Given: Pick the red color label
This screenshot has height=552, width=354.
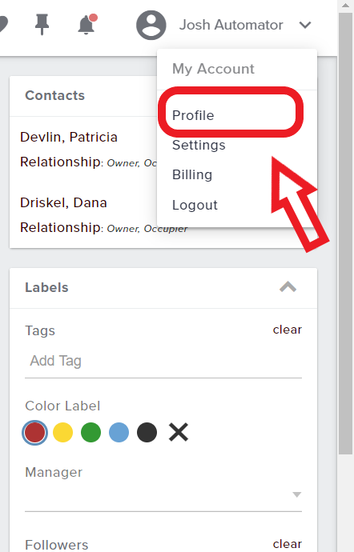Looking at the screenshot, I should (x=34, y=432).
